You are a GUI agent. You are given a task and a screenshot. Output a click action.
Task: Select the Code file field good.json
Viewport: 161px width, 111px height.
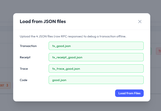pyautogui.click(x=96, y=80)
